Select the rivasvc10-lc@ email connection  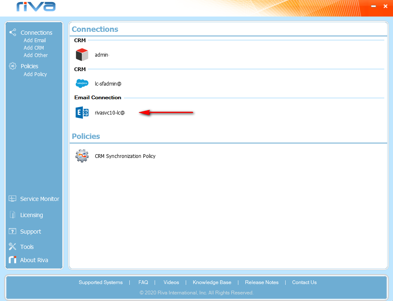click(x=110, y=113)
